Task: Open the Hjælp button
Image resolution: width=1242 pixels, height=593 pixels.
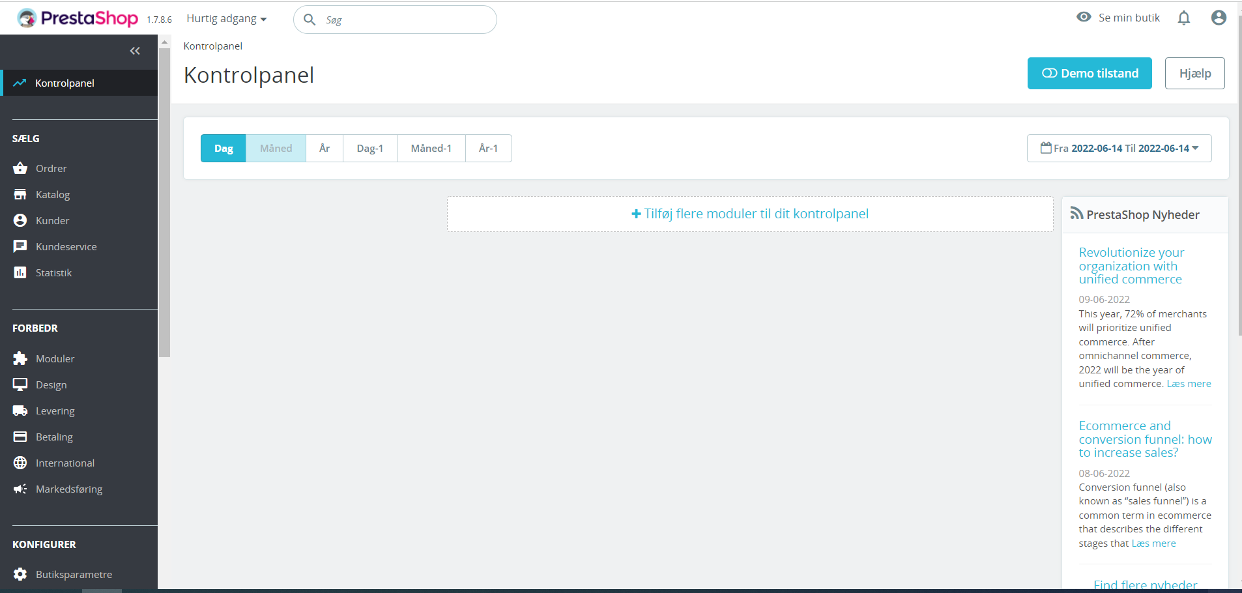Action: (x=1195, y=73)
